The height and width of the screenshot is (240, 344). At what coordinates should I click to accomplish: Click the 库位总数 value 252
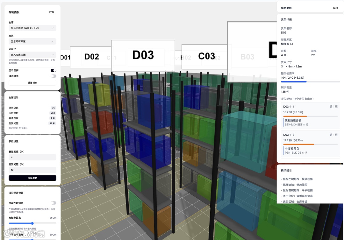[x=53, y=113]
